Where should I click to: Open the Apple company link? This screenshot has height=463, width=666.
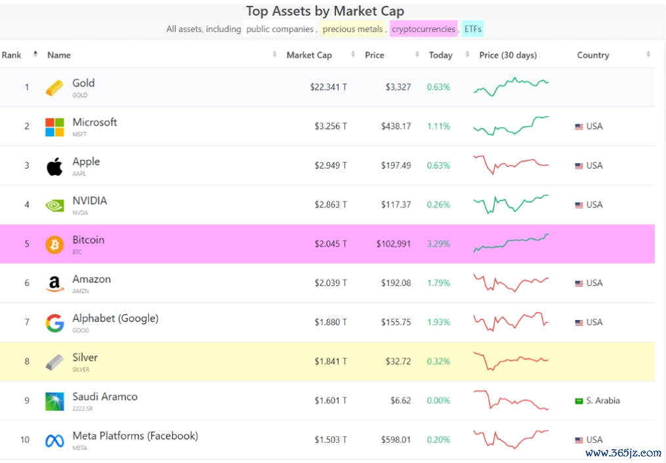click(x=86, y=162)
